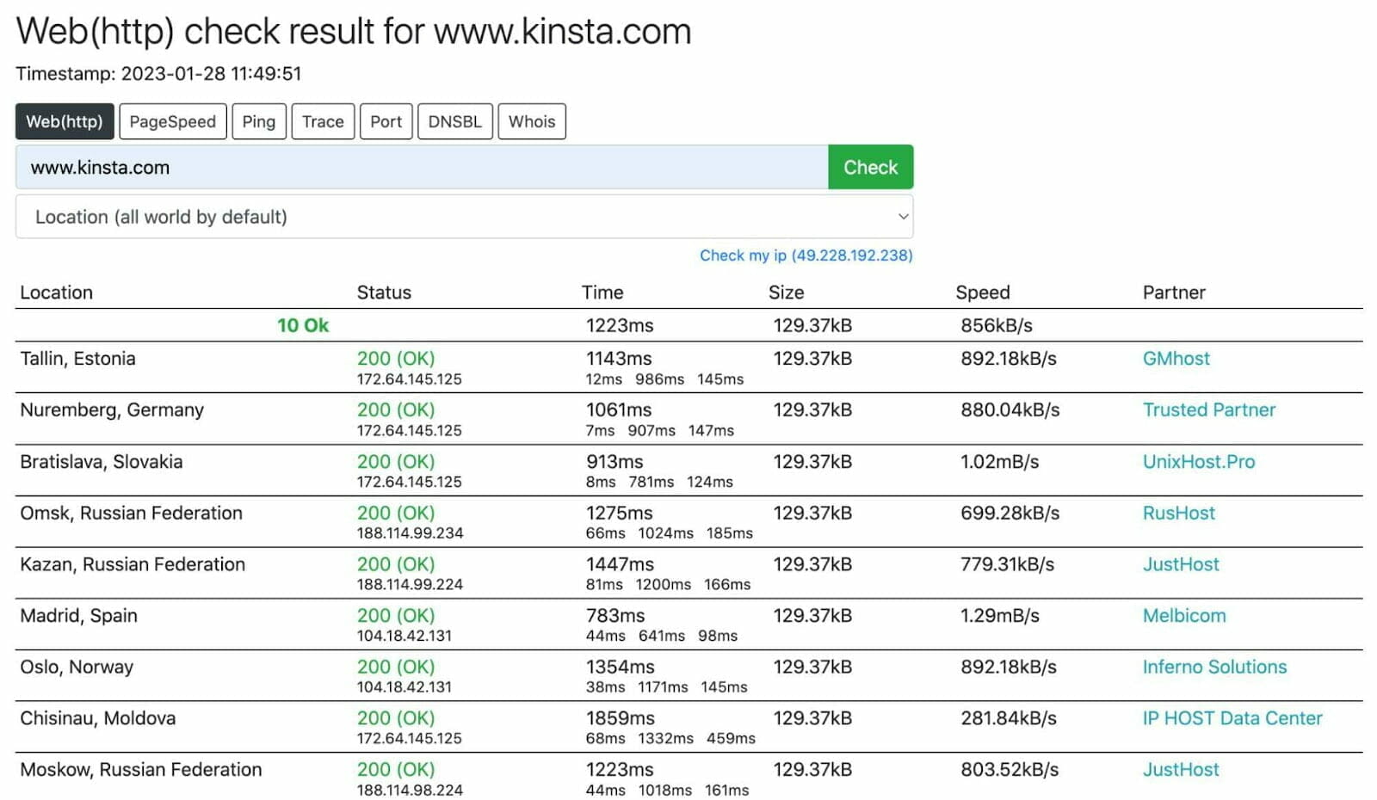Click the Web(http) check result heading
Viewport: 1377px width, 800px height.
click(x=354, y=32)
